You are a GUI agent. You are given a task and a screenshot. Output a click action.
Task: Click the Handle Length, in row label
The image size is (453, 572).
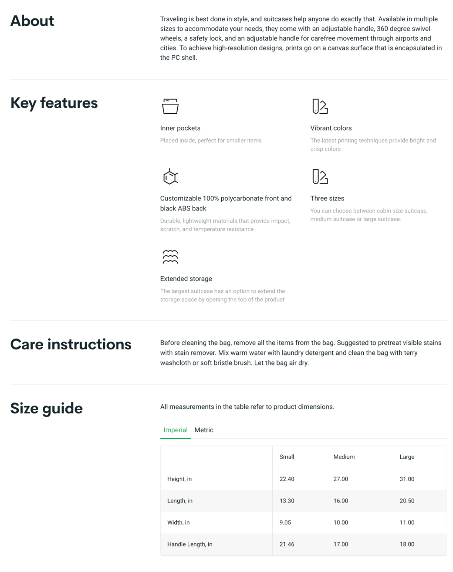190,544
